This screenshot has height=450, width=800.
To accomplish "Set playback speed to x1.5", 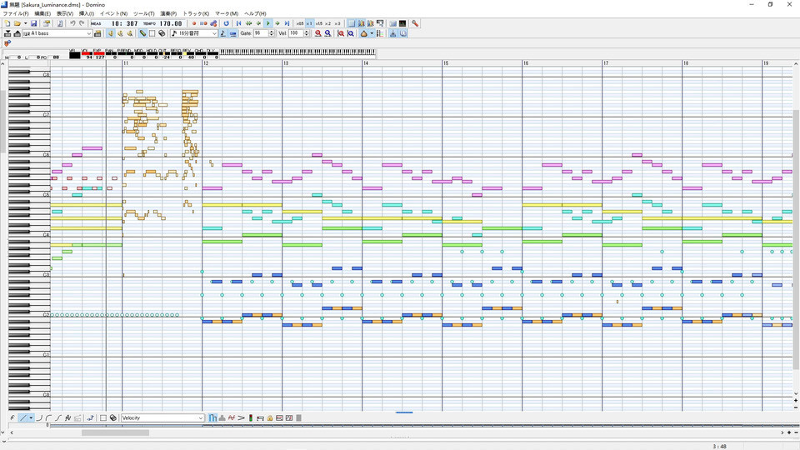I will [319, 23].
